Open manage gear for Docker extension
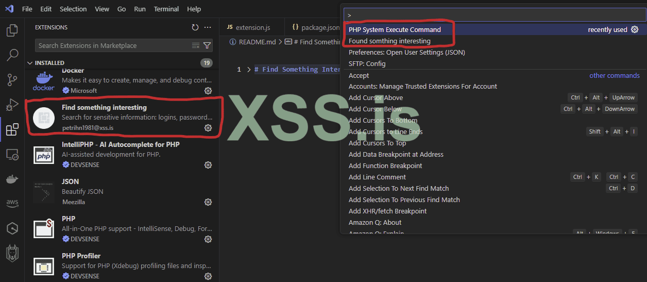This screenshot has width=647, height=282. point(208,90)
